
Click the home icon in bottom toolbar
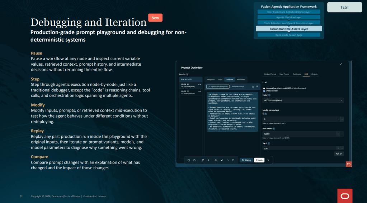(x=189, y=160)
